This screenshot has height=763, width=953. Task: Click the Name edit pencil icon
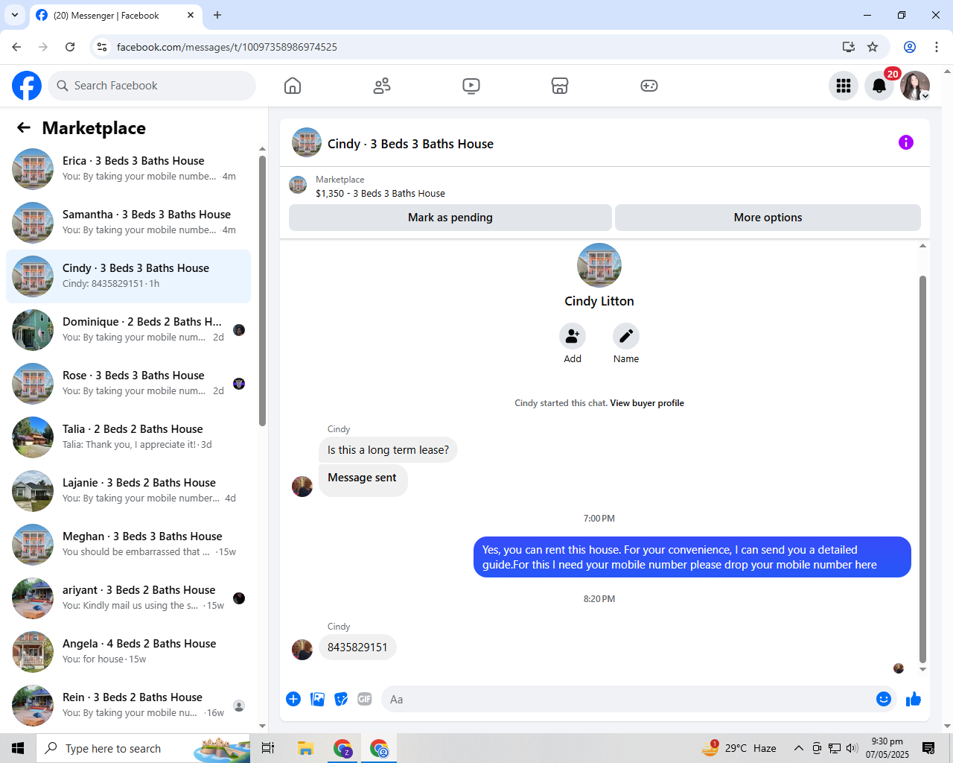click(x=626, y=336)
